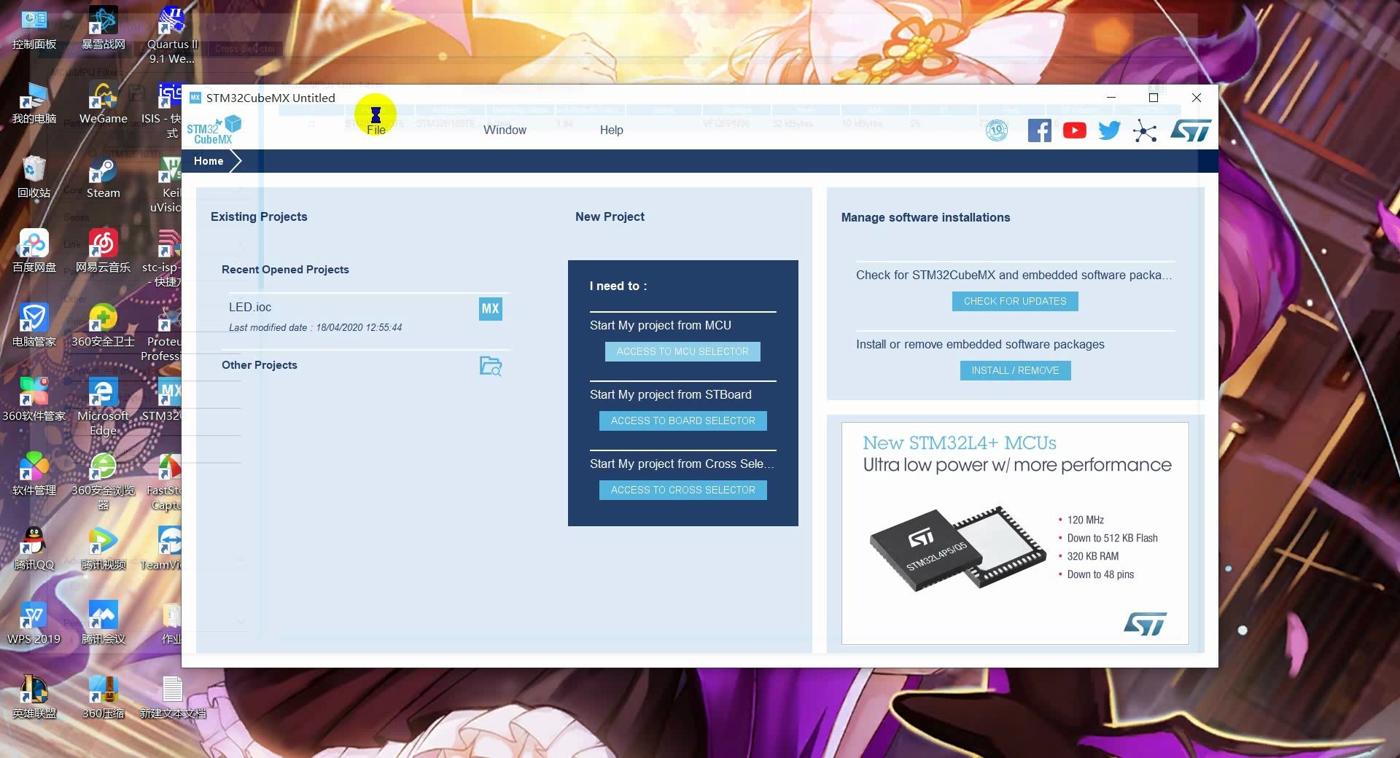Image resolution: width=1400 pixels, height=758 pixels.
Task: Open the WPS 2019 desktop shortcut
Action: 34,624
